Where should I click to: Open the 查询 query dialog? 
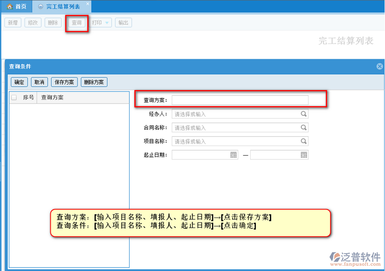[77, 23]
